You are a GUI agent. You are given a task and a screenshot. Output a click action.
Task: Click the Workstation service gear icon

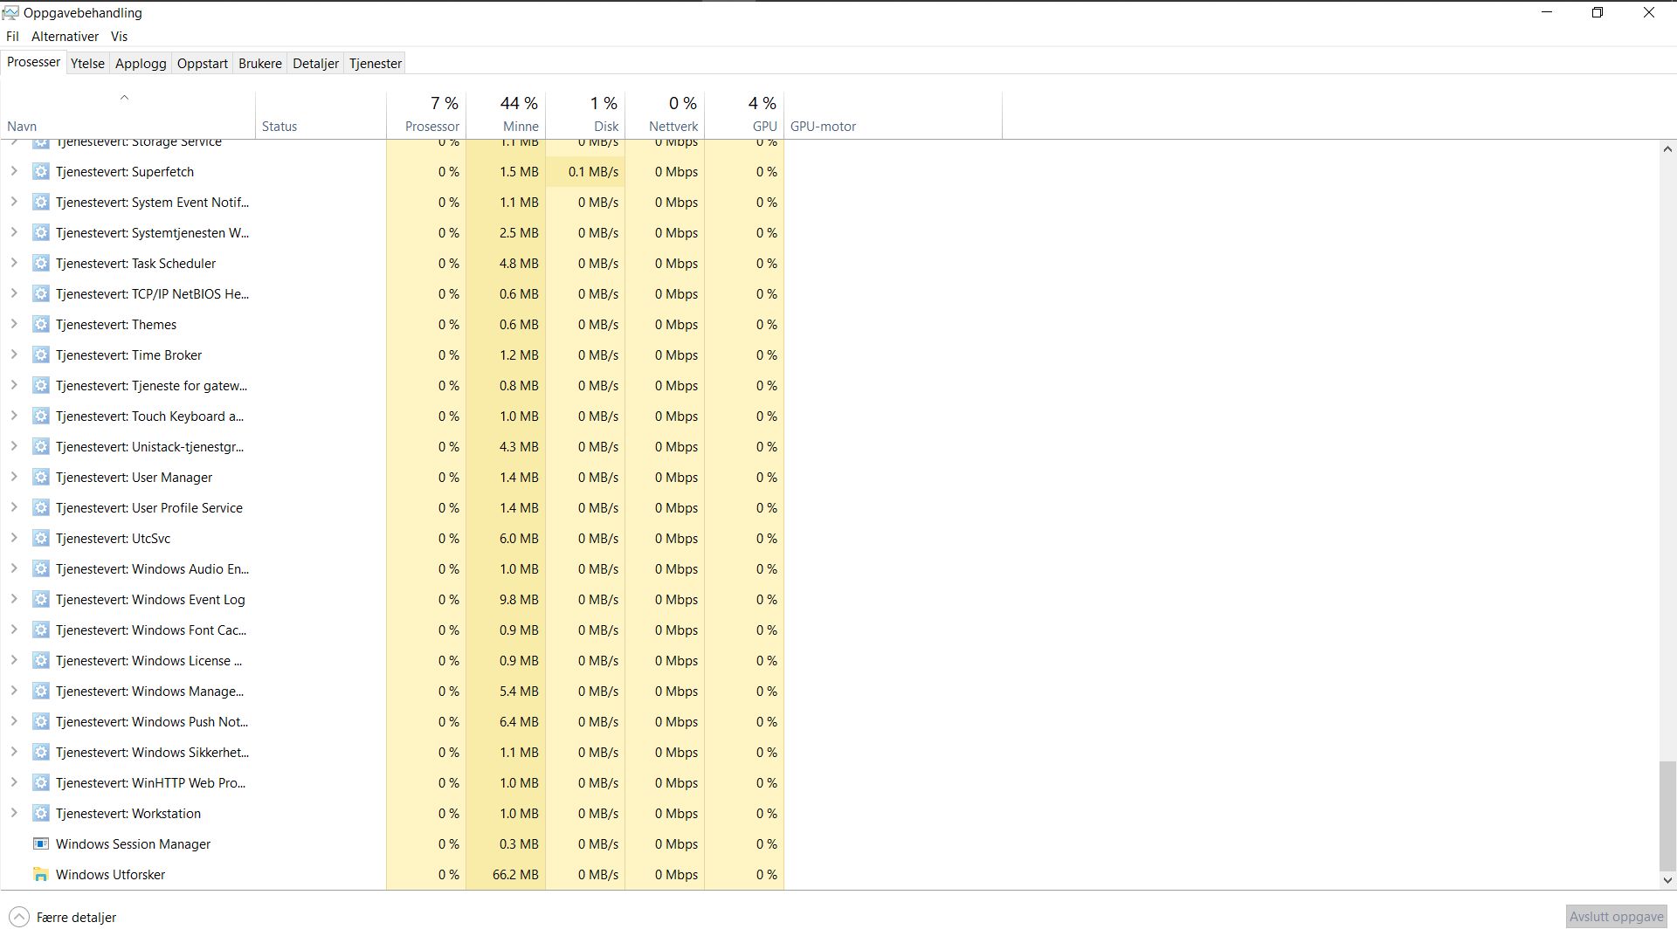point(40,814)
